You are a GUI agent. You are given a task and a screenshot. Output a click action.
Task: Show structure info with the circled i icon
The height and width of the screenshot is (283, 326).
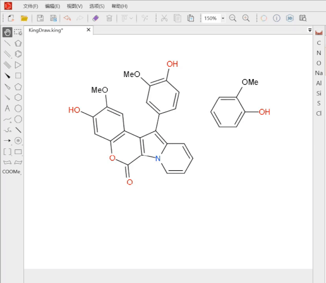[277, 18]
